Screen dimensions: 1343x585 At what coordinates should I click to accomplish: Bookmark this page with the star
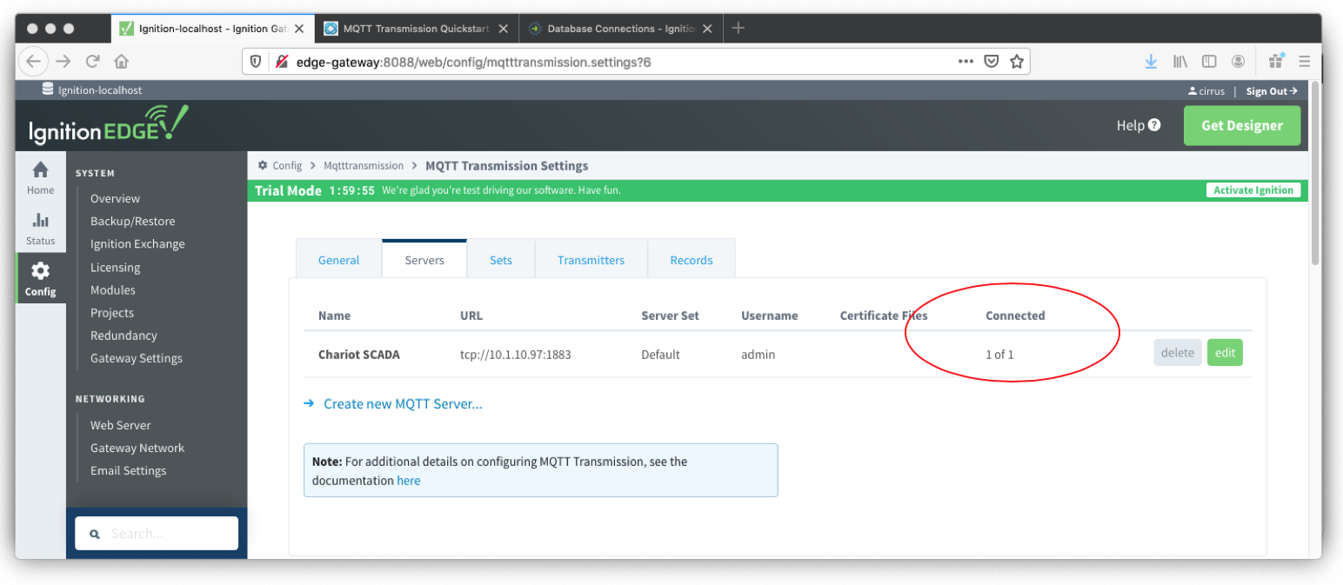click(1015, 62)
